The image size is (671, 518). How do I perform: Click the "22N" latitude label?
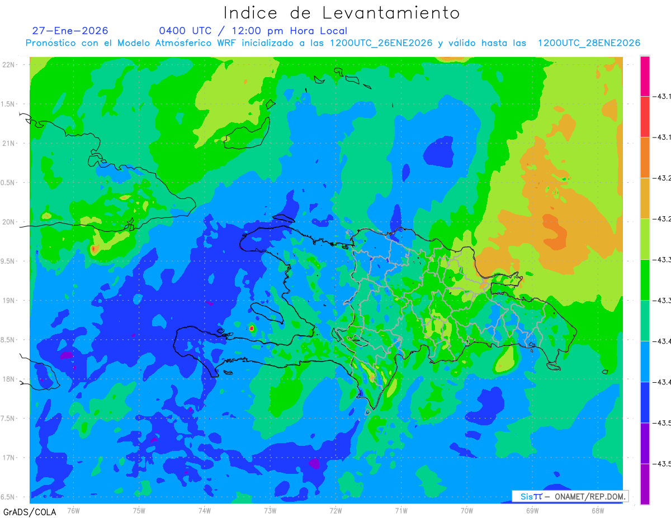(10, 64)
